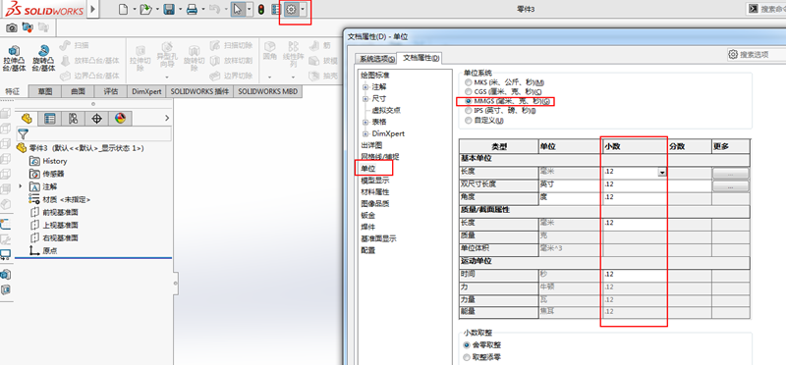Image resolution: width=786 pixels, height=365 pixels.
Task: Click more button in 长度 row
Action: pyautogui.click(x=730, y=174)
